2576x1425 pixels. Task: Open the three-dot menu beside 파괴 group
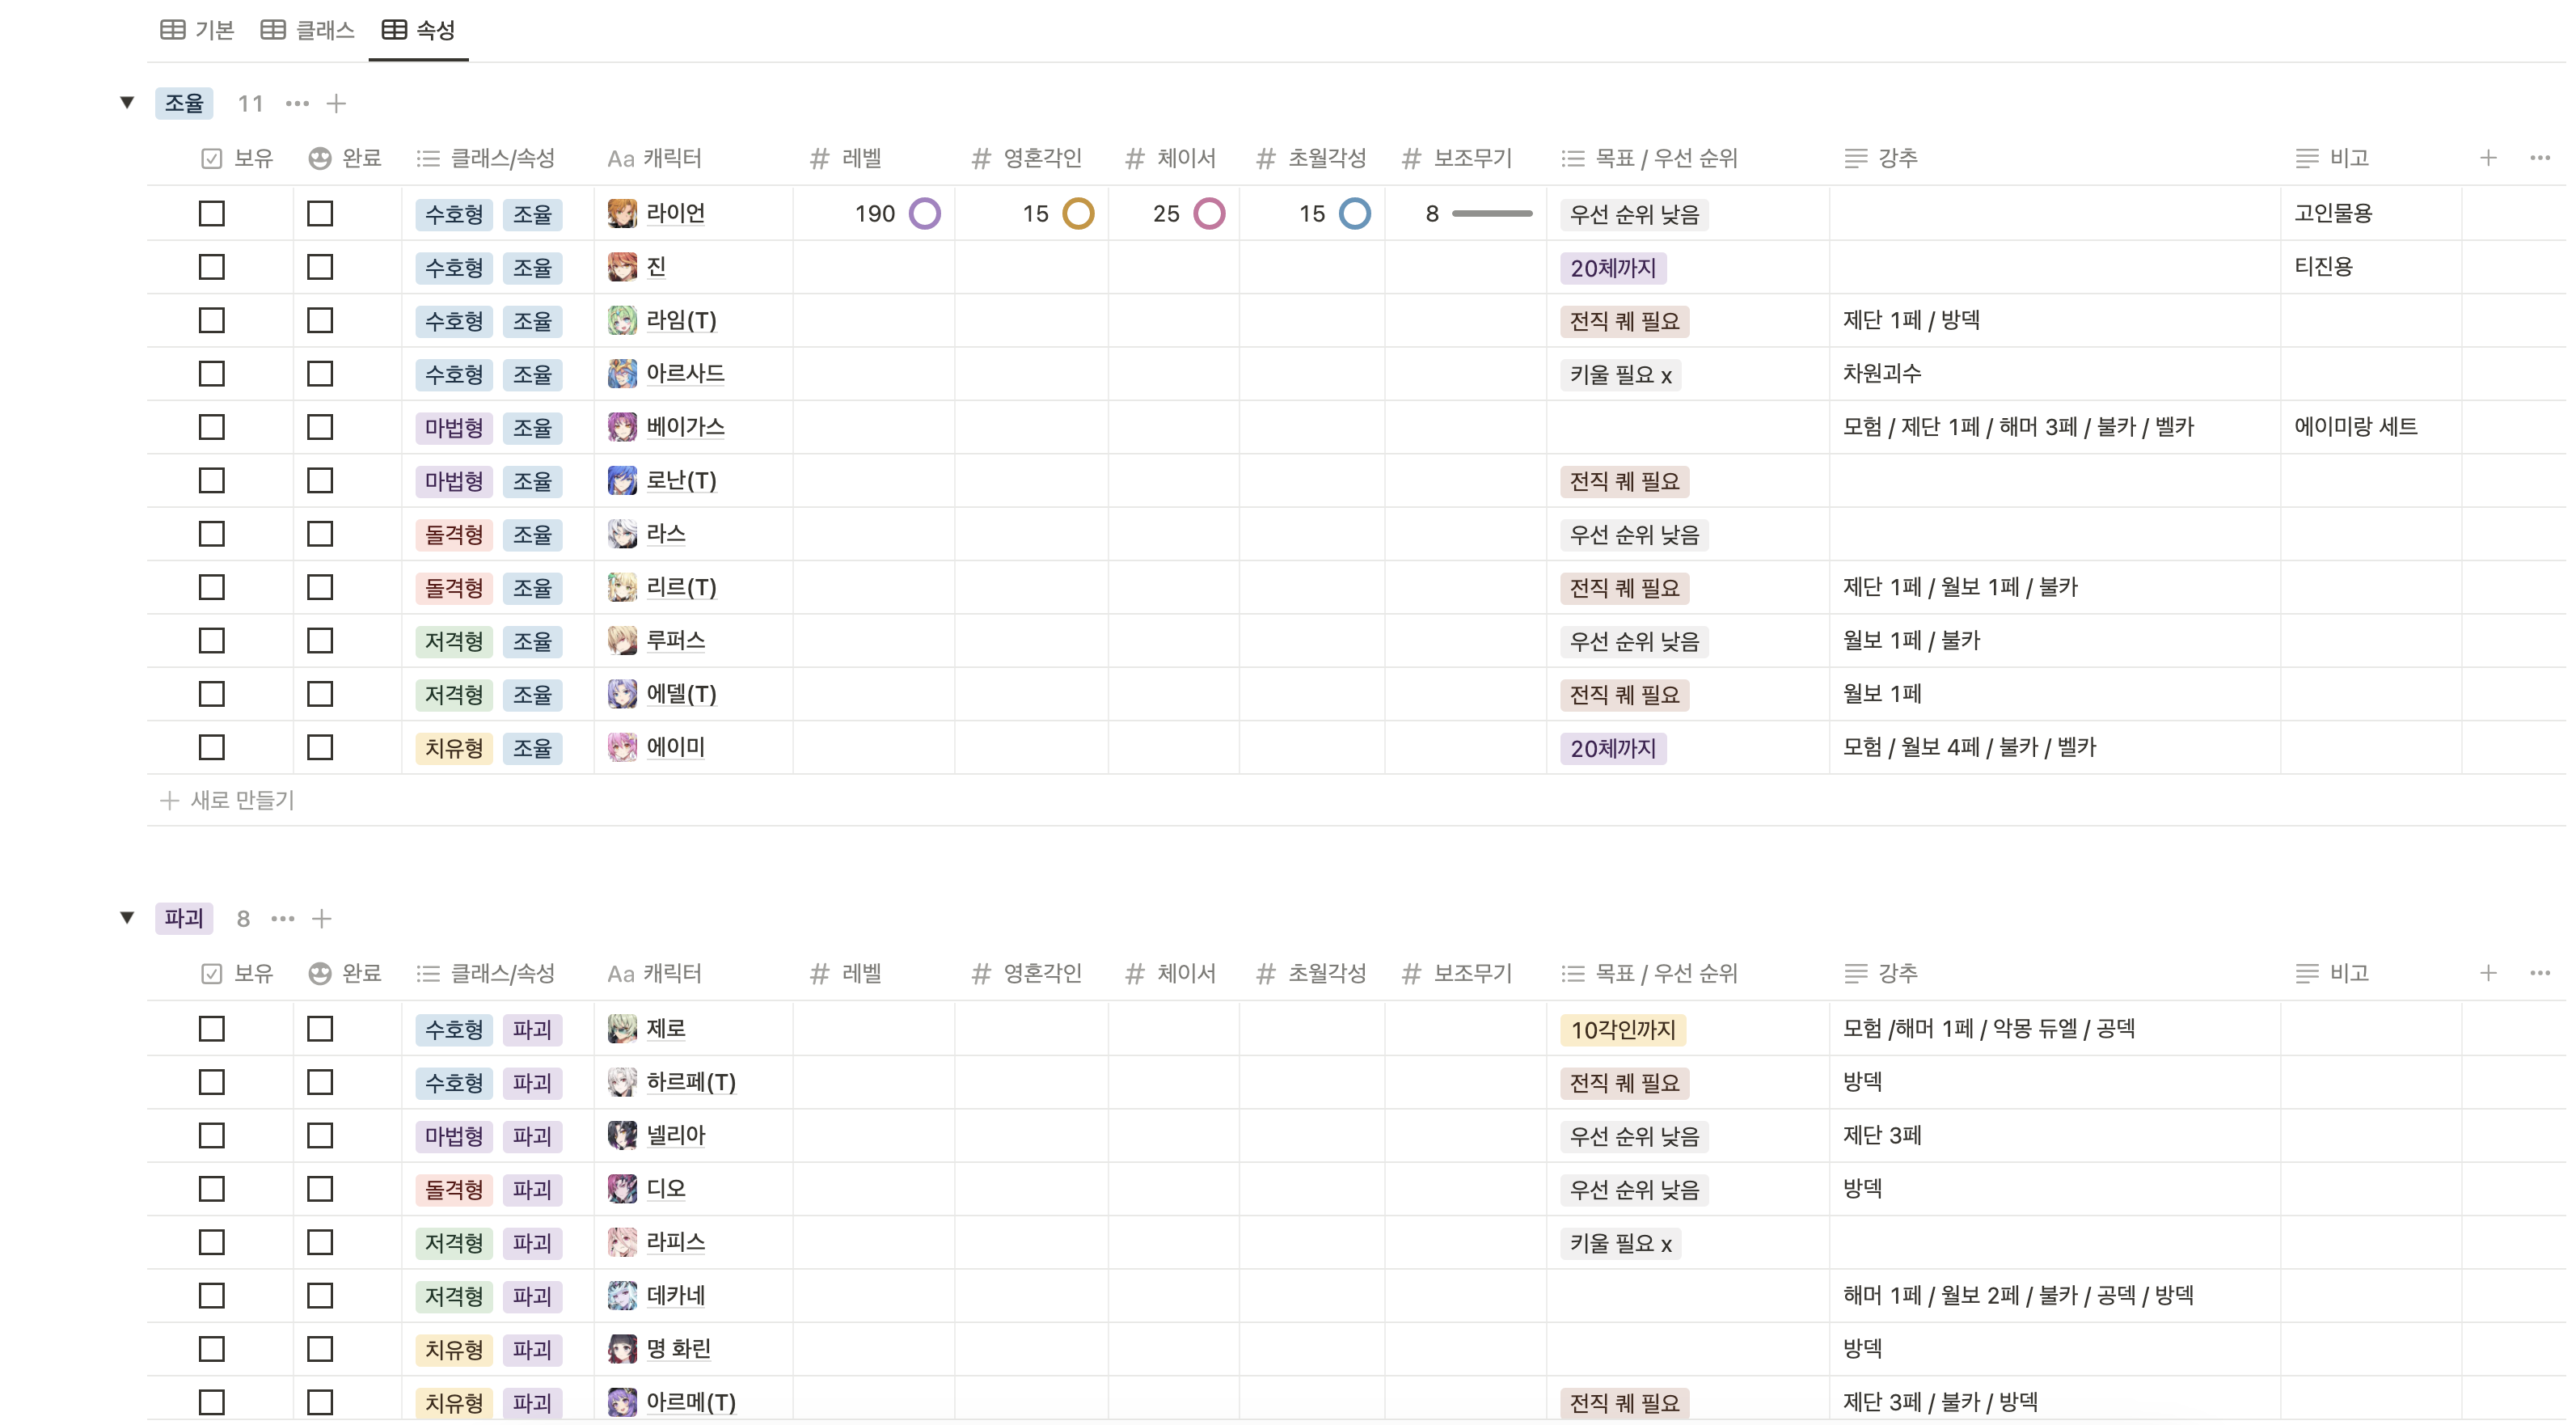283,918
